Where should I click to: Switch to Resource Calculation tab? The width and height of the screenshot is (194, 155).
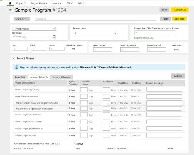[62, 77]
